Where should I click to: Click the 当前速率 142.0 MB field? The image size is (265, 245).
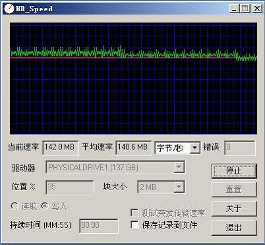(x=60, y=147)
